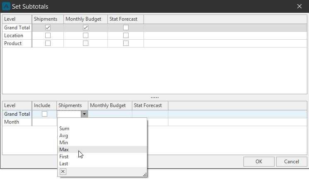Uncheck Monthly Budget for Grand Total row

85,28
